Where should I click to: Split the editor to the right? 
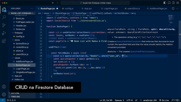coord(173,8)
